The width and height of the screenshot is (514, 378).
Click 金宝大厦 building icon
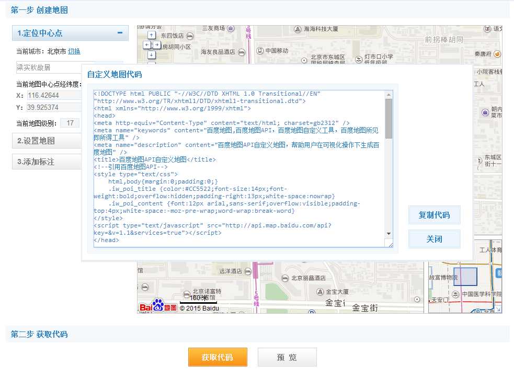[320, 291]
